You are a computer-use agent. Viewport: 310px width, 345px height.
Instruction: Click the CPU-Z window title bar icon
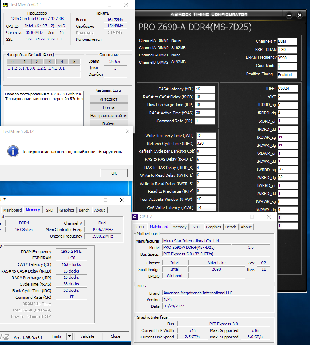[x=135, y=217]
